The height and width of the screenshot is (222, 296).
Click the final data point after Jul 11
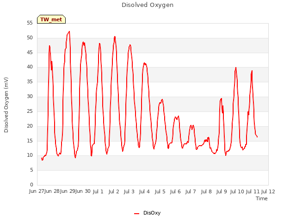pyautogui.click(x=257, y=137)
